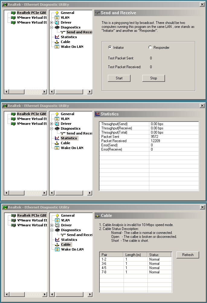The height and width of the screenshot is (303, 207).
Task: Click Throughput(Total) row label
Action: pos(114,132)
